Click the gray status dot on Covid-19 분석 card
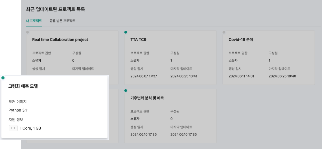The image size is (322, 149). tap(224, 32)
